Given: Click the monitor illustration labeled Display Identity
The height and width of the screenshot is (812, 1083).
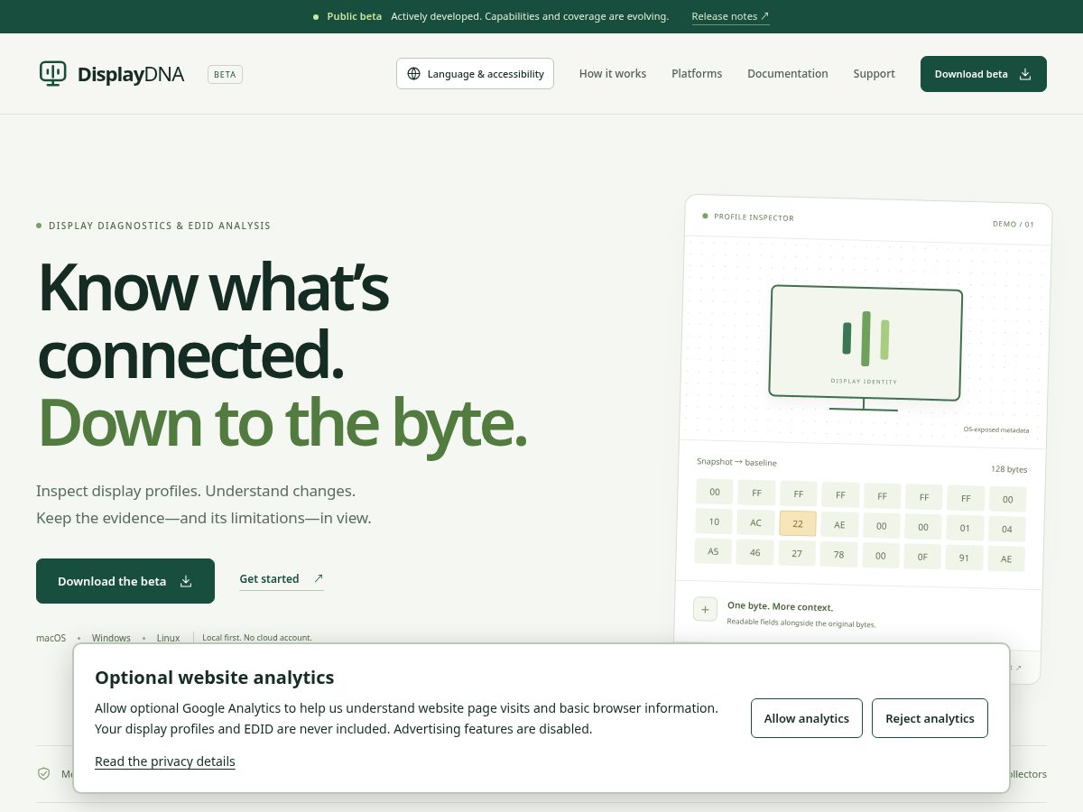Looking at the screenshot, I should 865,348.
